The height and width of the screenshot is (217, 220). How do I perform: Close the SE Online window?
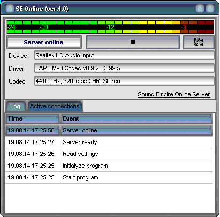tap(210, 9)
